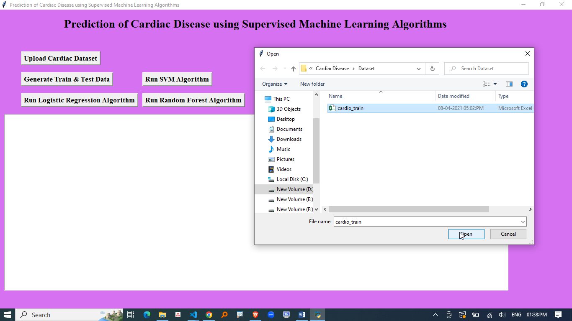Viewport: 572px width, 321px height.
Task: Open Music in navigation pane
Action: click(x=283, y=149)
